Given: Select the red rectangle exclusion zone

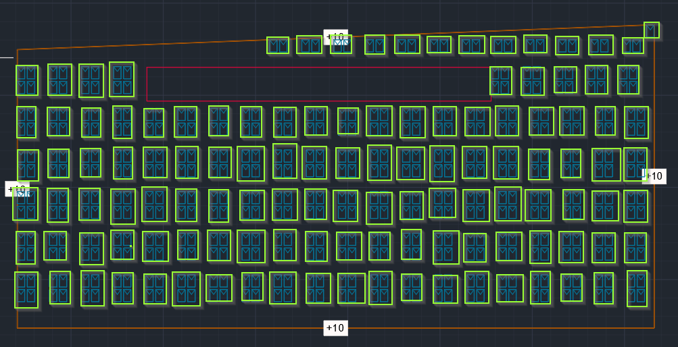Looking at the screenshot, I should 319,84.
